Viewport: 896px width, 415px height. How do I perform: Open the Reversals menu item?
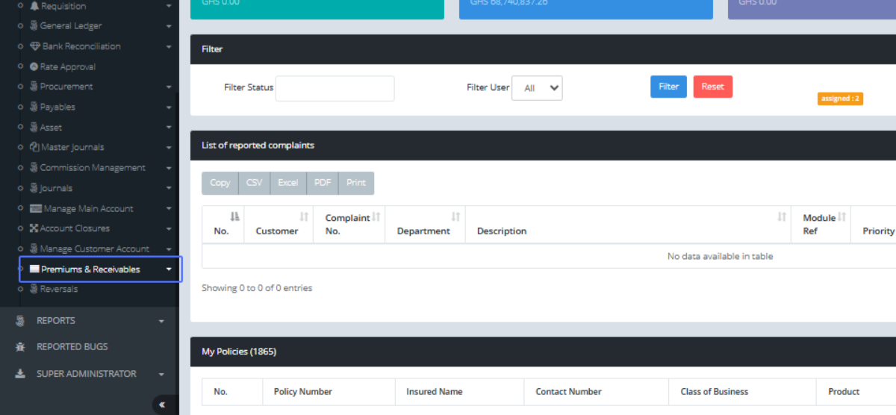click(x=58, y=290)
